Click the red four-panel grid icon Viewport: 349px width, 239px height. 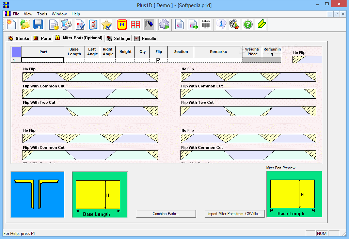click(135, 24)
